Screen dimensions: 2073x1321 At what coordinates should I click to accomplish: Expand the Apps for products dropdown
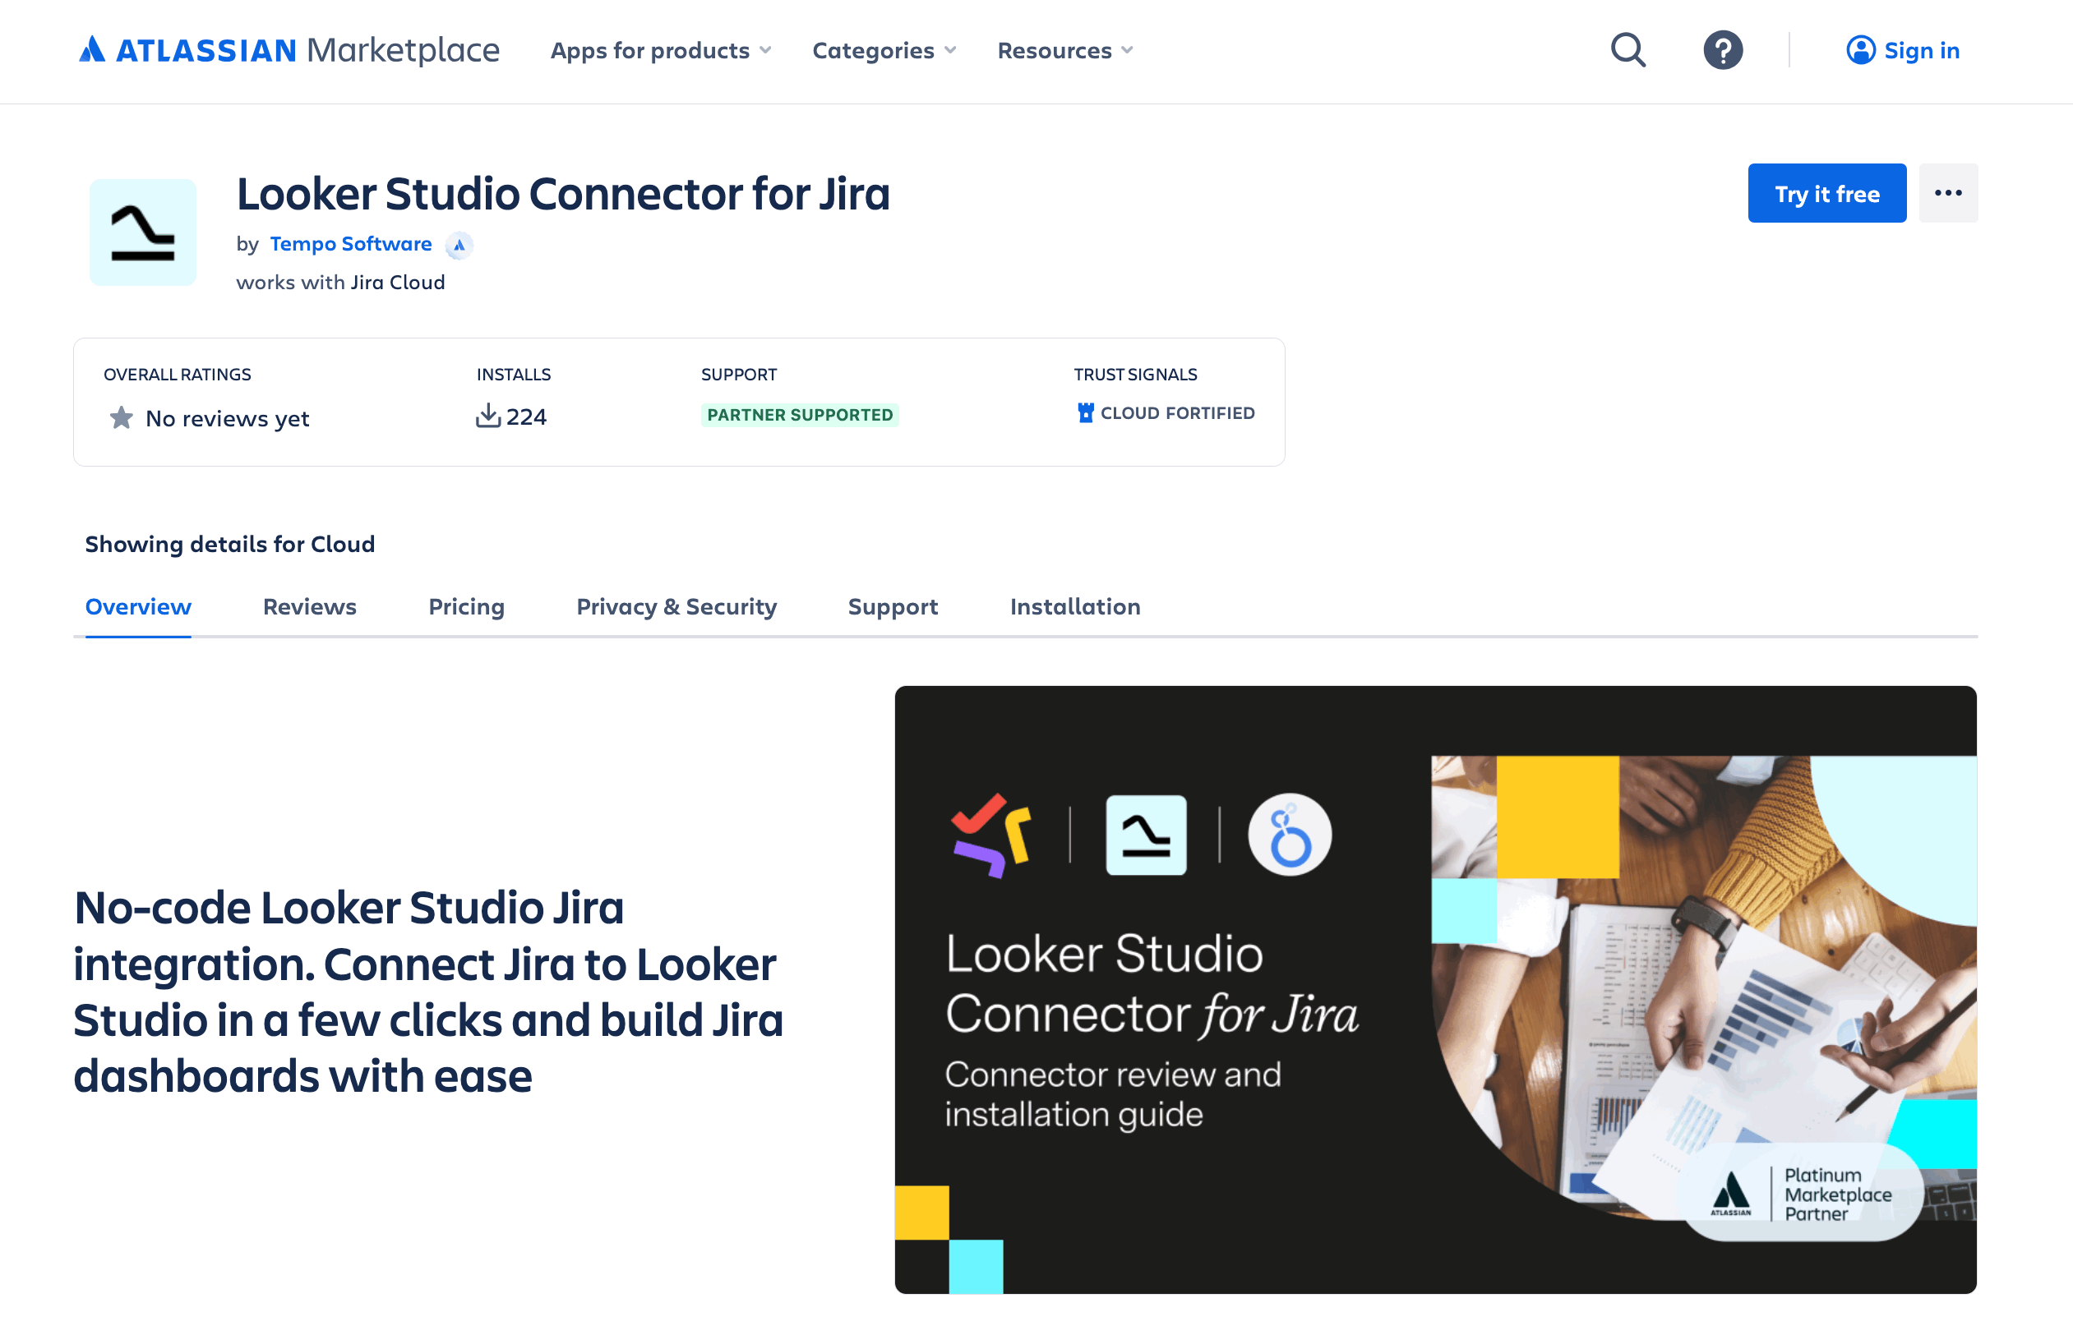pos(661,51)
